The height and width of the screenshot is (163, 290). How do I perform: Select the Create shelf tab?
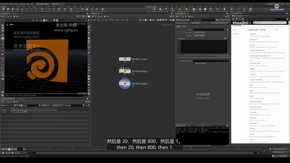(x=3, y=7)
